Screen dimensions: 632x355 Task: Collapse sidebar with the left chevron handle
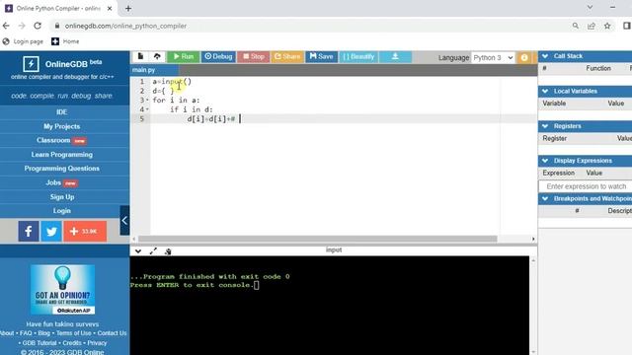point(124,220)
